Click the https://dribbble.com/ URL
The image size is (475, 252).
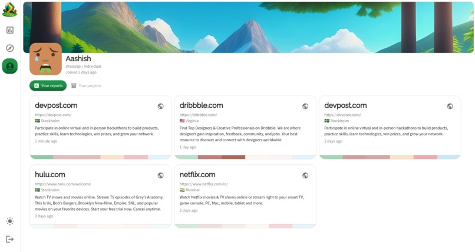(198, 115)
